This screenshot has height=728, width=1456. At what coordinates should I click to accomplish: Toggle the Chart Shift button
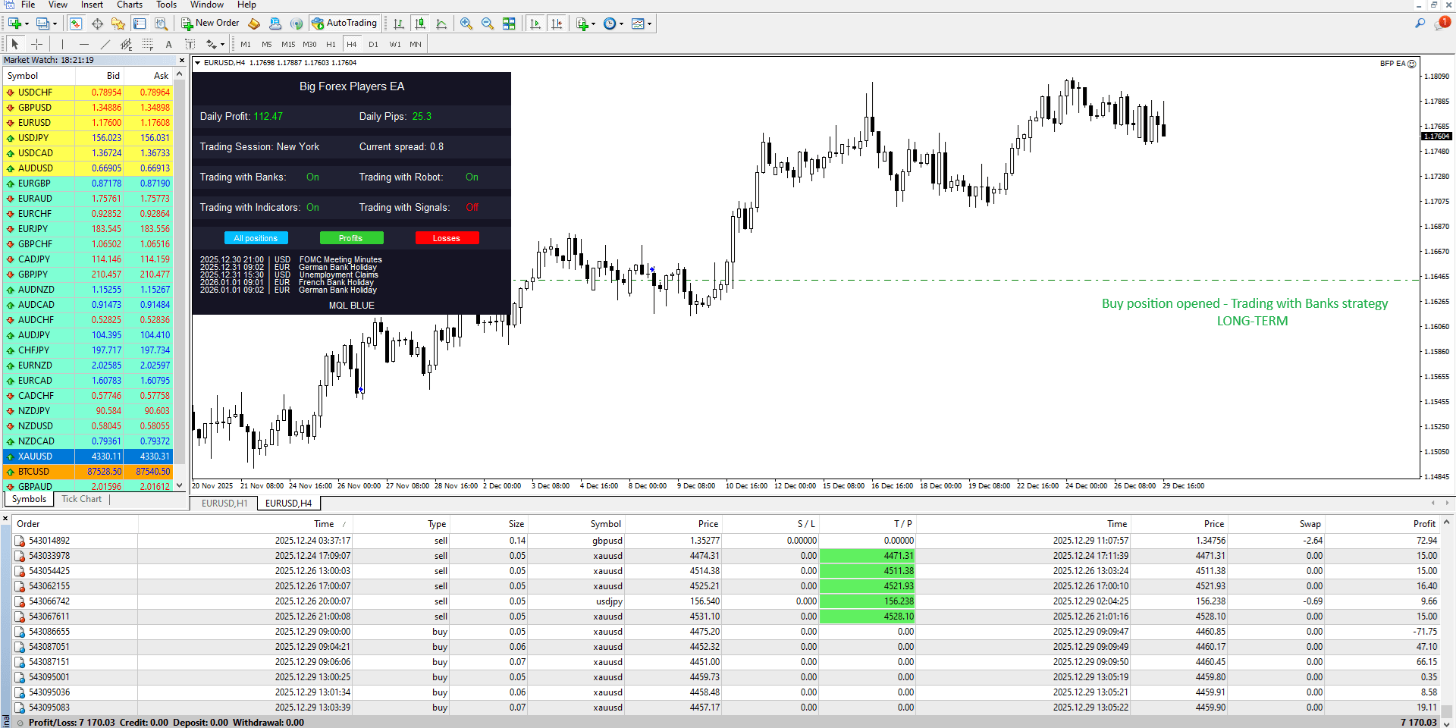point(557,24)
